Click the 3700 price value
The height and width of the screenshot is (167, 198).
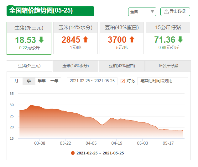pos(117,40)
